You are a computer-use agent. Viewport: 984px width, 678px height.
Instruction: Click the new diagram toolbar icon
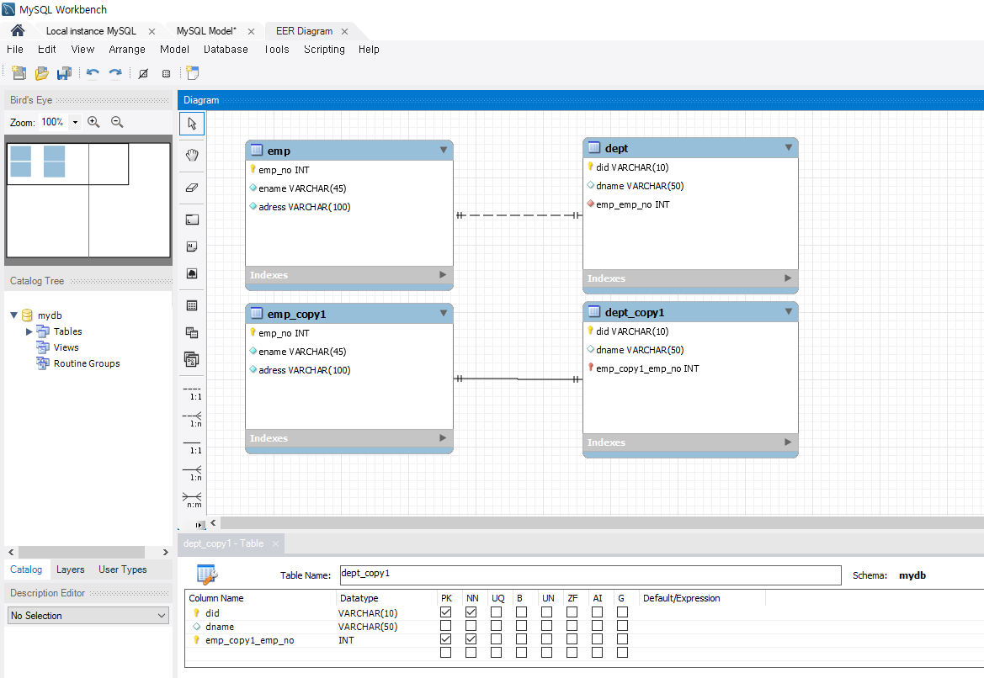193,73
